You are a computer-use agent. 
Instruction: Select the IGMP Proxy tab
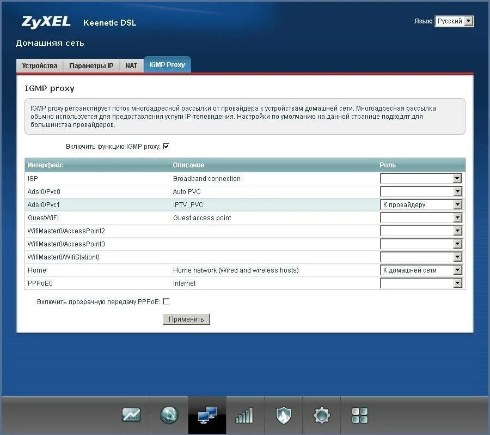(x=167, y=64)
